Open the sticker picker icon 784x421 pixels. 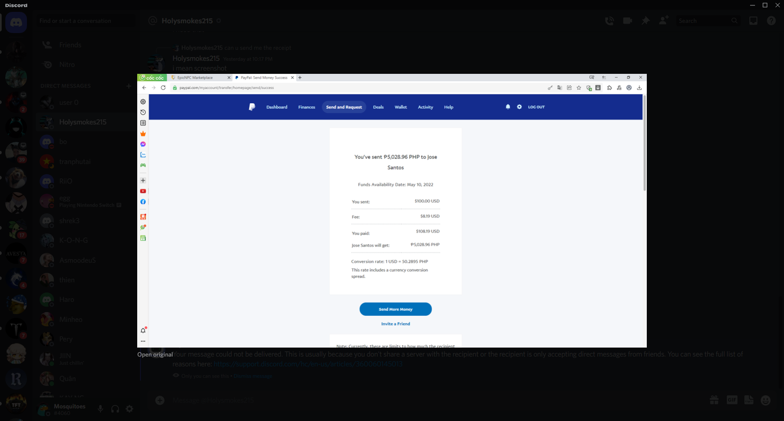pyautogui.click(x=749, y=400)
